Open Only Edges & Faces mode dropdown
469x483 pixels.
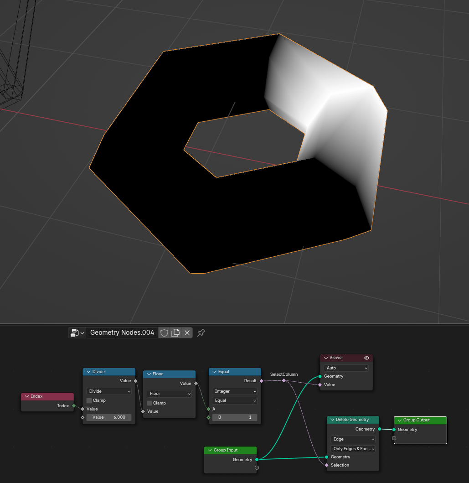353,449
